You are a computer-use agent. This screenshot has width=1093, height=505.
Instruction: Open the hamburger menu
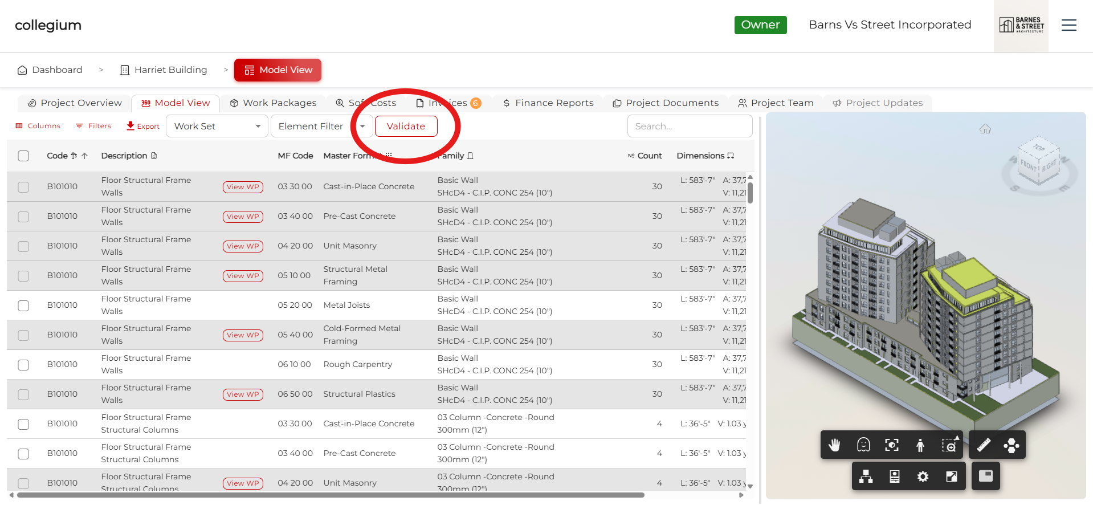point(1069,25)
